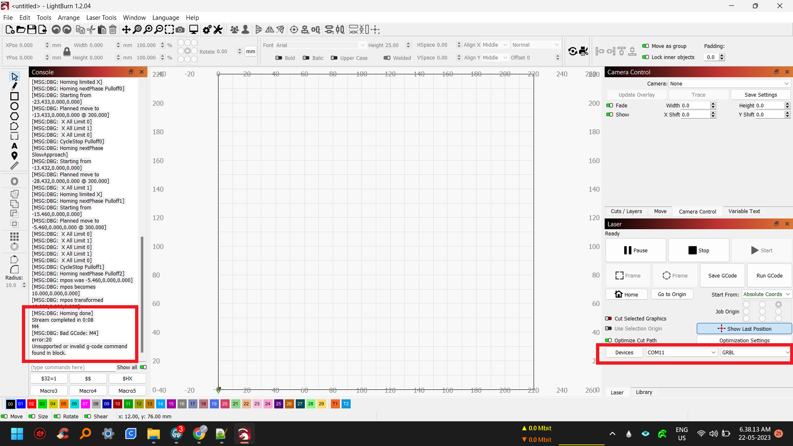793x446 pixels.
Task: Expand the COM11 port dropdown
Action: click(x=681, y=352)
